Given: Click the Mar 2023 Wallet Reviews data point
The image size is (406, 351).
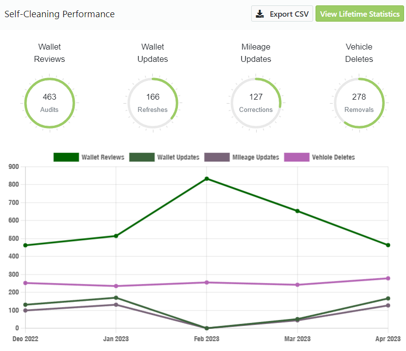Looking at the screenshot, I should click(x=297, y=211).
